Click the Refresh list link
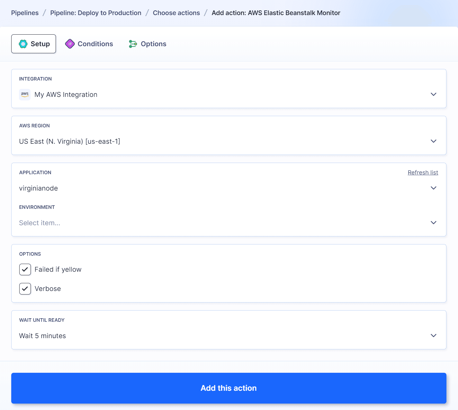 coord(423,172)
